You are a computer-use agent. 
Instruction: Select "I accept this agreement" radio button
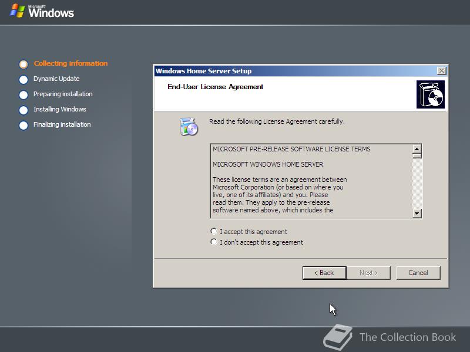214,231
